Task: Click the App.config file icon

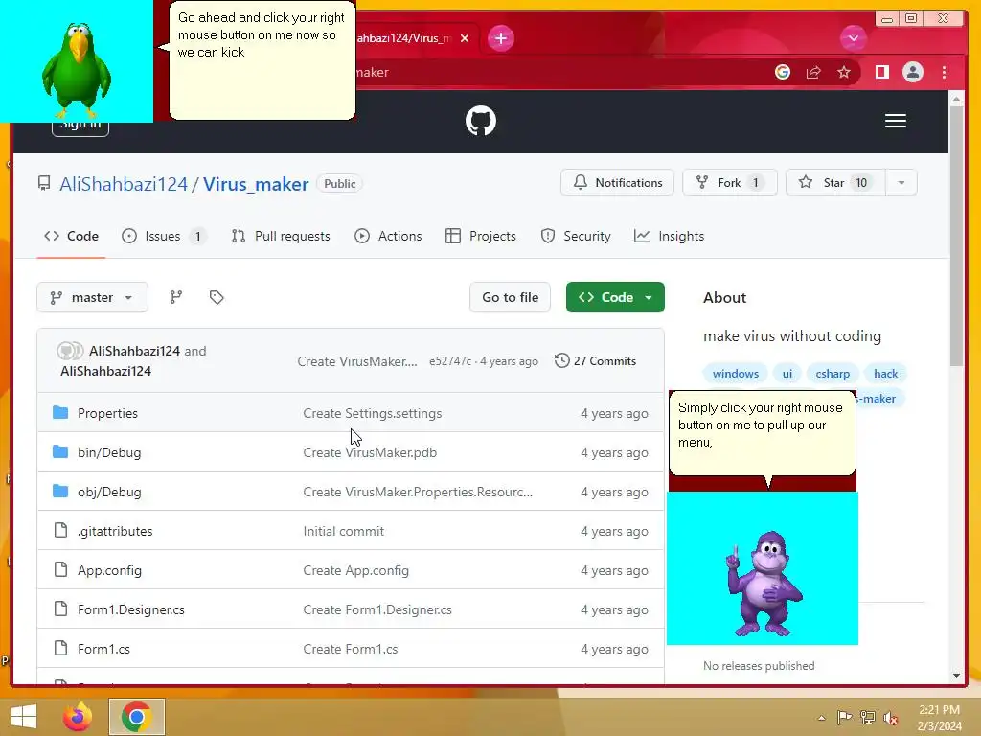Action: (x=60, y=569)
